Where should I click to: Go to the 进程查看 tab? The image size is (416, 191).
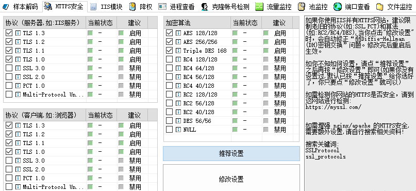click(x=177, y=7)
